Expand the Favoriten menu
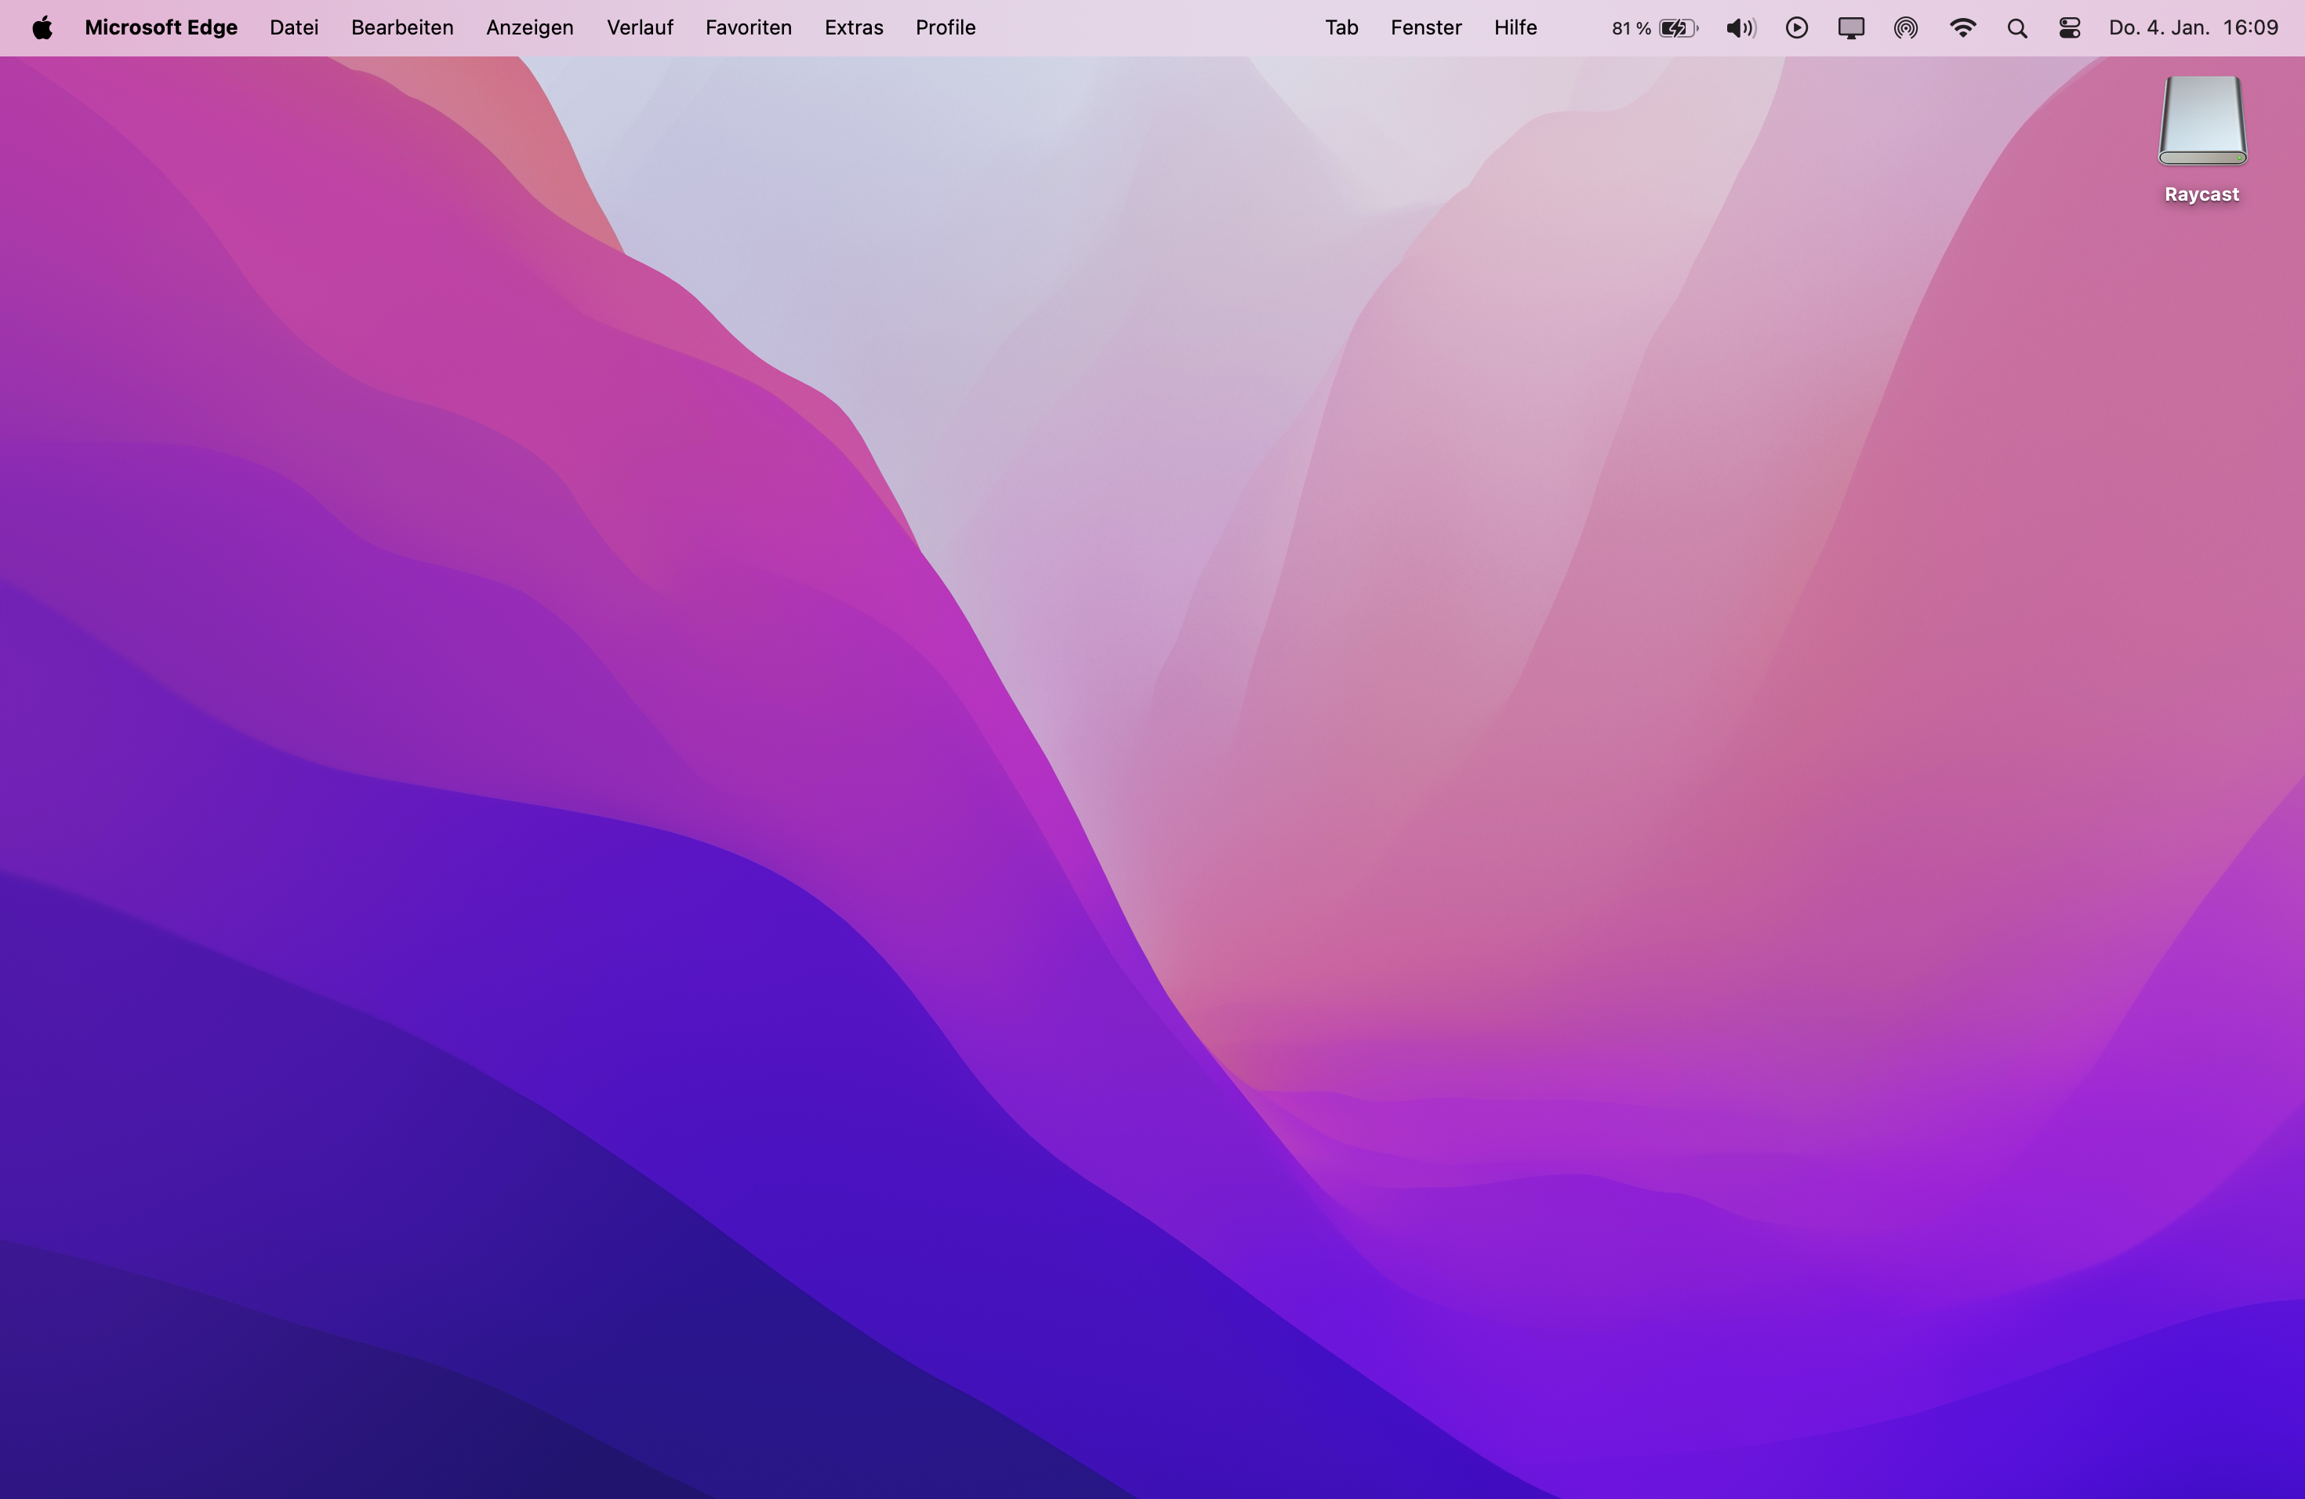This screenshot has height=1499, width=2305. click(748, 28)
